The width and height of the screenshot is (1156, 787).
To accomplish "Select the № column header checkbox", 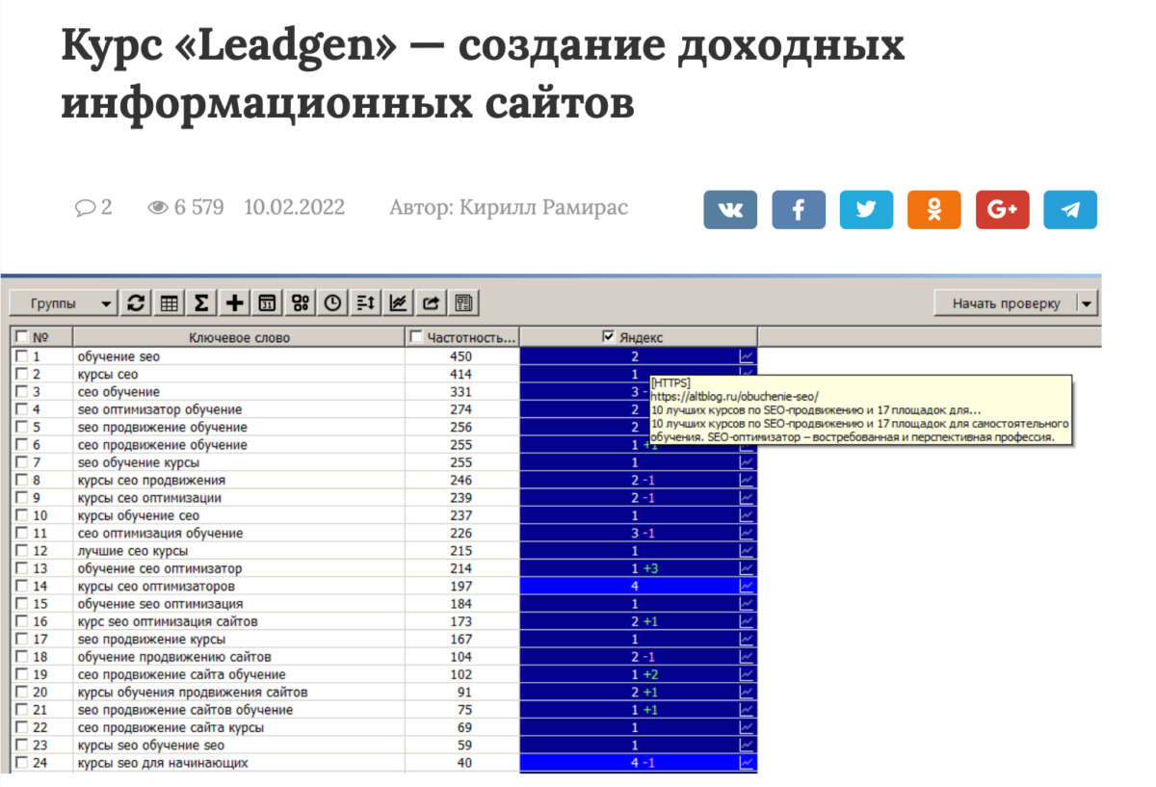I will tap(24, 336).
